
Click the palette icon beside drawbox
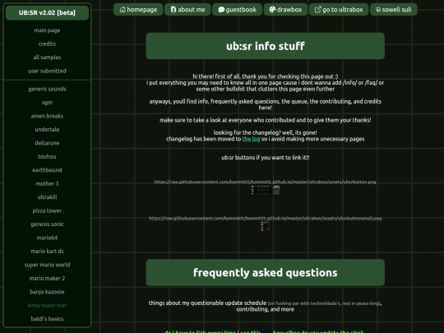pyautogui.click(x=272, y=10)
